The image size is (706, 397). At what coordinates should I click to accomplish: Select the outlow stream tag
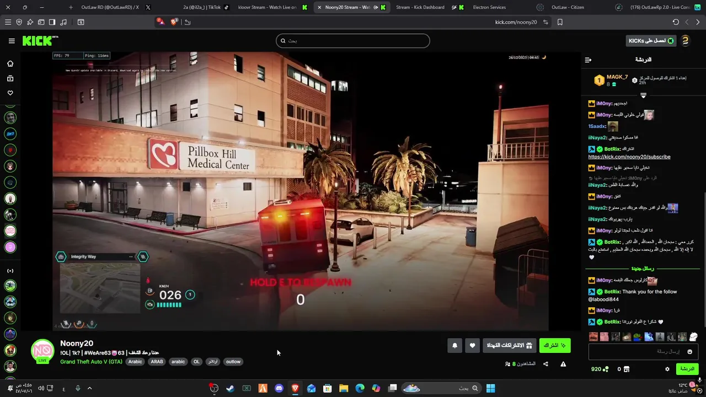(x=233, y=362)
